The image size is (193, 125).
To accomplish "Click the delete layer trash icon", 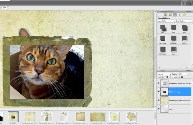I will click(167, 77).
